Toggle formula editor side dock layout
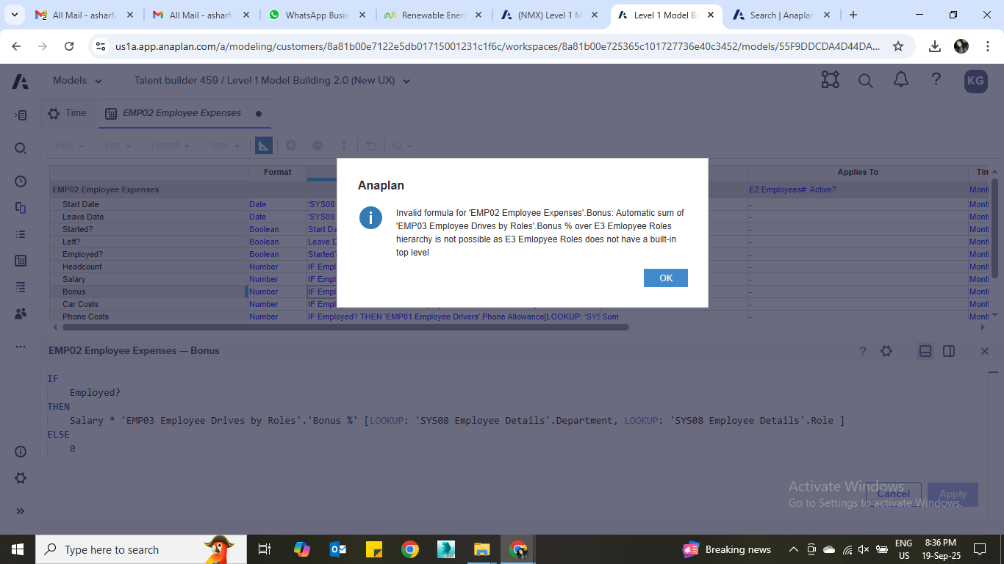This screenshot has width=1004, height=564. [949, 351]
